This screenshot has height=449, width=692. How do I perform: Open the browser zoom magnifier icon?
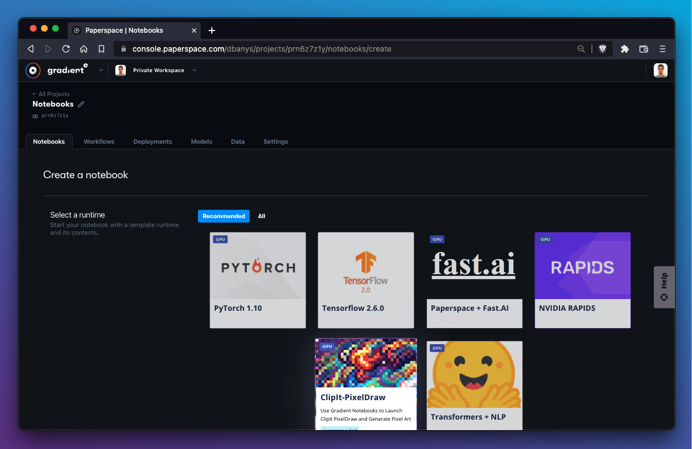(581, 49)
